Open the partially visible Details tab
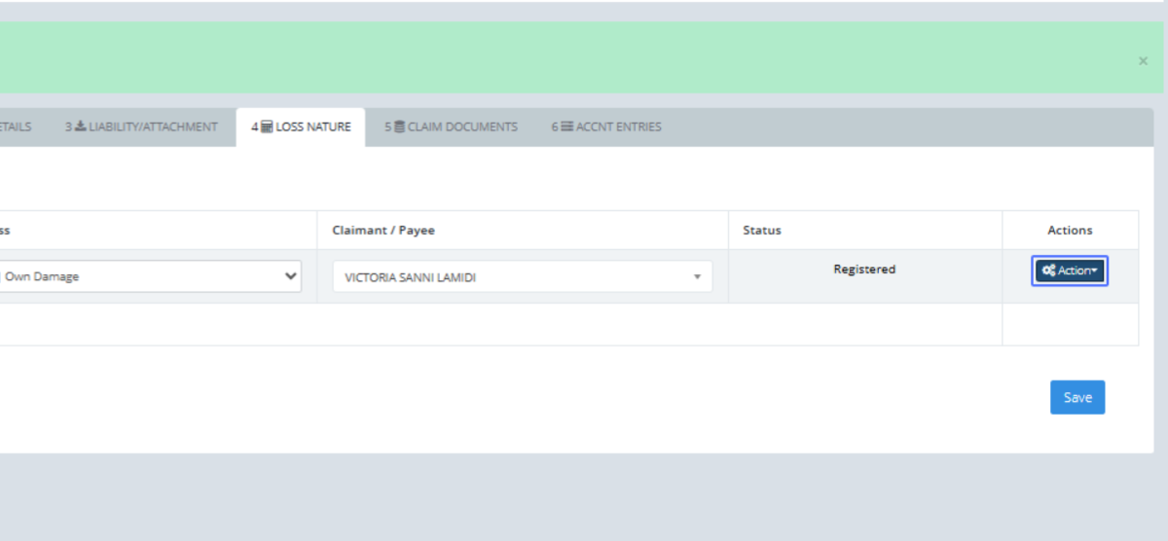The height and width of the screenshot is (541, 1168). (16, 126)
